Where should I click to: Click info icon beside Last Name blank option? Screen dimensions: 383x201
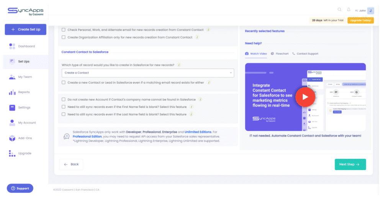pos(191,114)
